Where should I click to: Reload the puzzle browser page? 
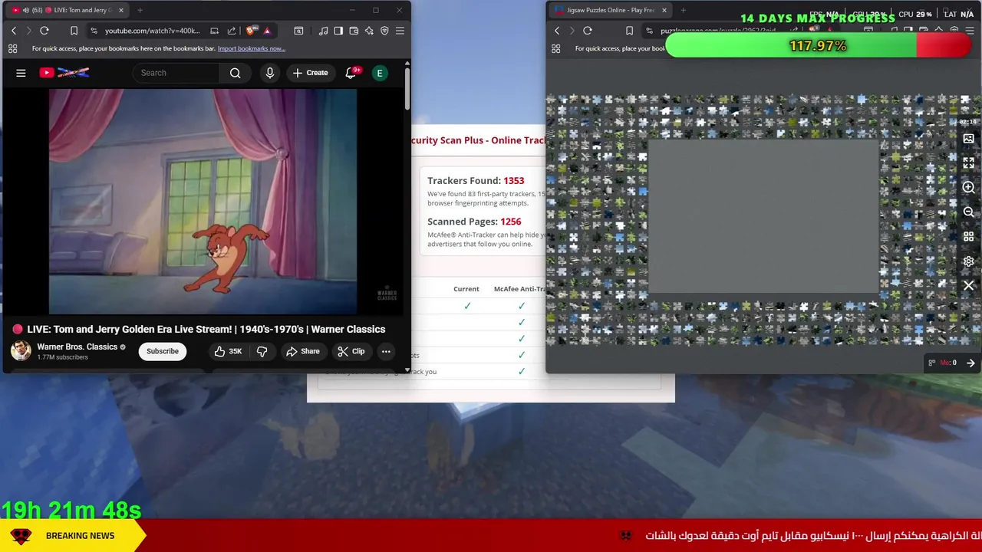click(588, 31)
